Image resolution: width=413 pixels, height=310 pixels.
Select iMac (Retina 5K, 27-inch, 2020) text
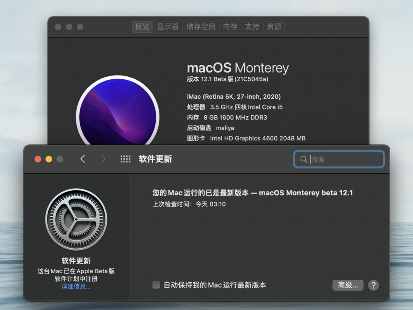(234, 97)
